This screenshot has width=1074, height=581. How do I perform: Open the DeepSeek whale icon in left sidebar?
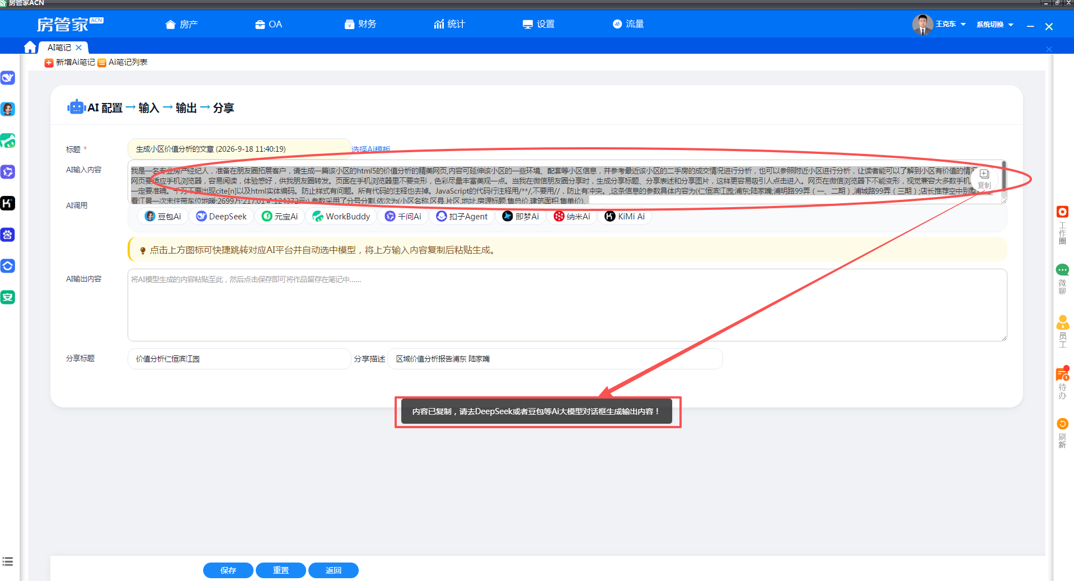[x=8, y=78]
